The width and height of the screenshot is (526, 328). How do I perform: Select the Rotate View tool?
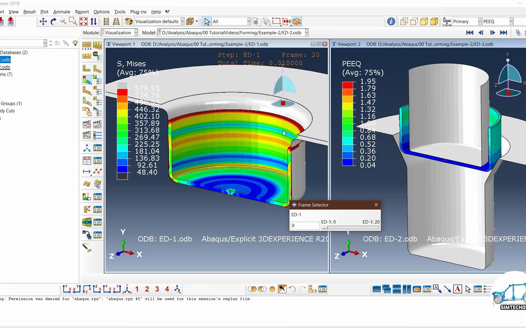click(53, 22)
